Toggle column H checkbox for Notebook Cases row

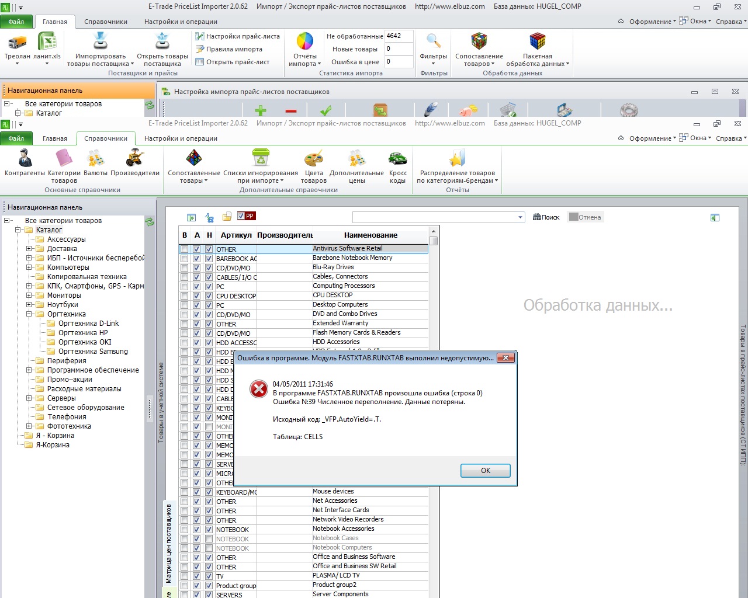coord(209,539)
